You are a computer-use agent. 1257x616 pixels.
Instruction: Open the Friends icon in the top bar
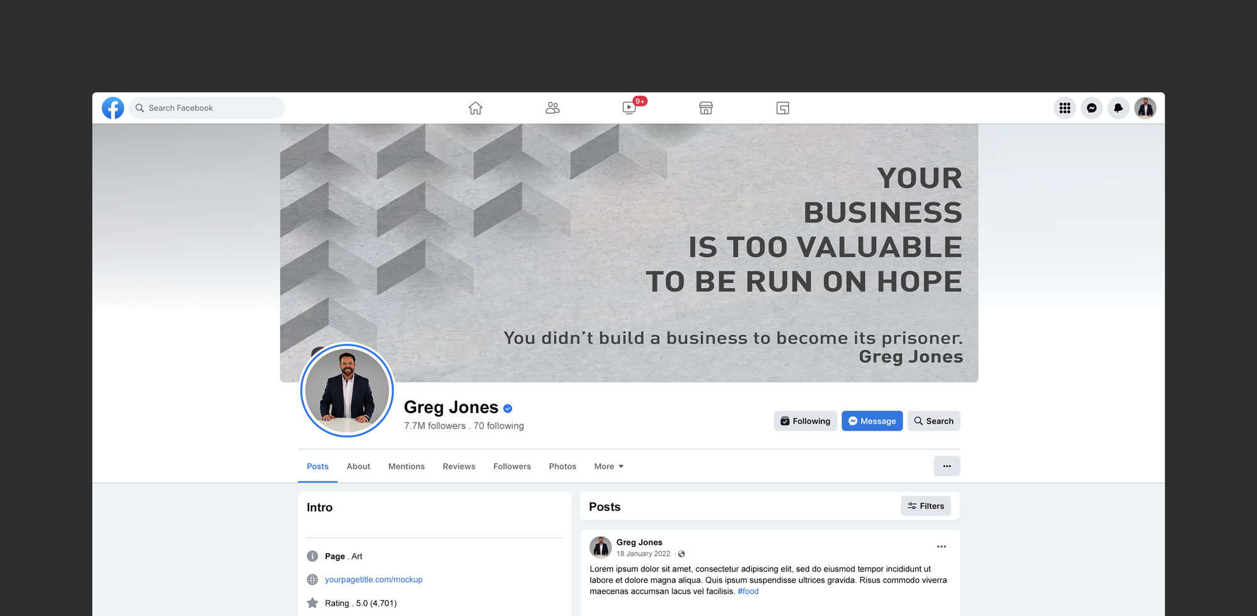click(x=552, y=107)
